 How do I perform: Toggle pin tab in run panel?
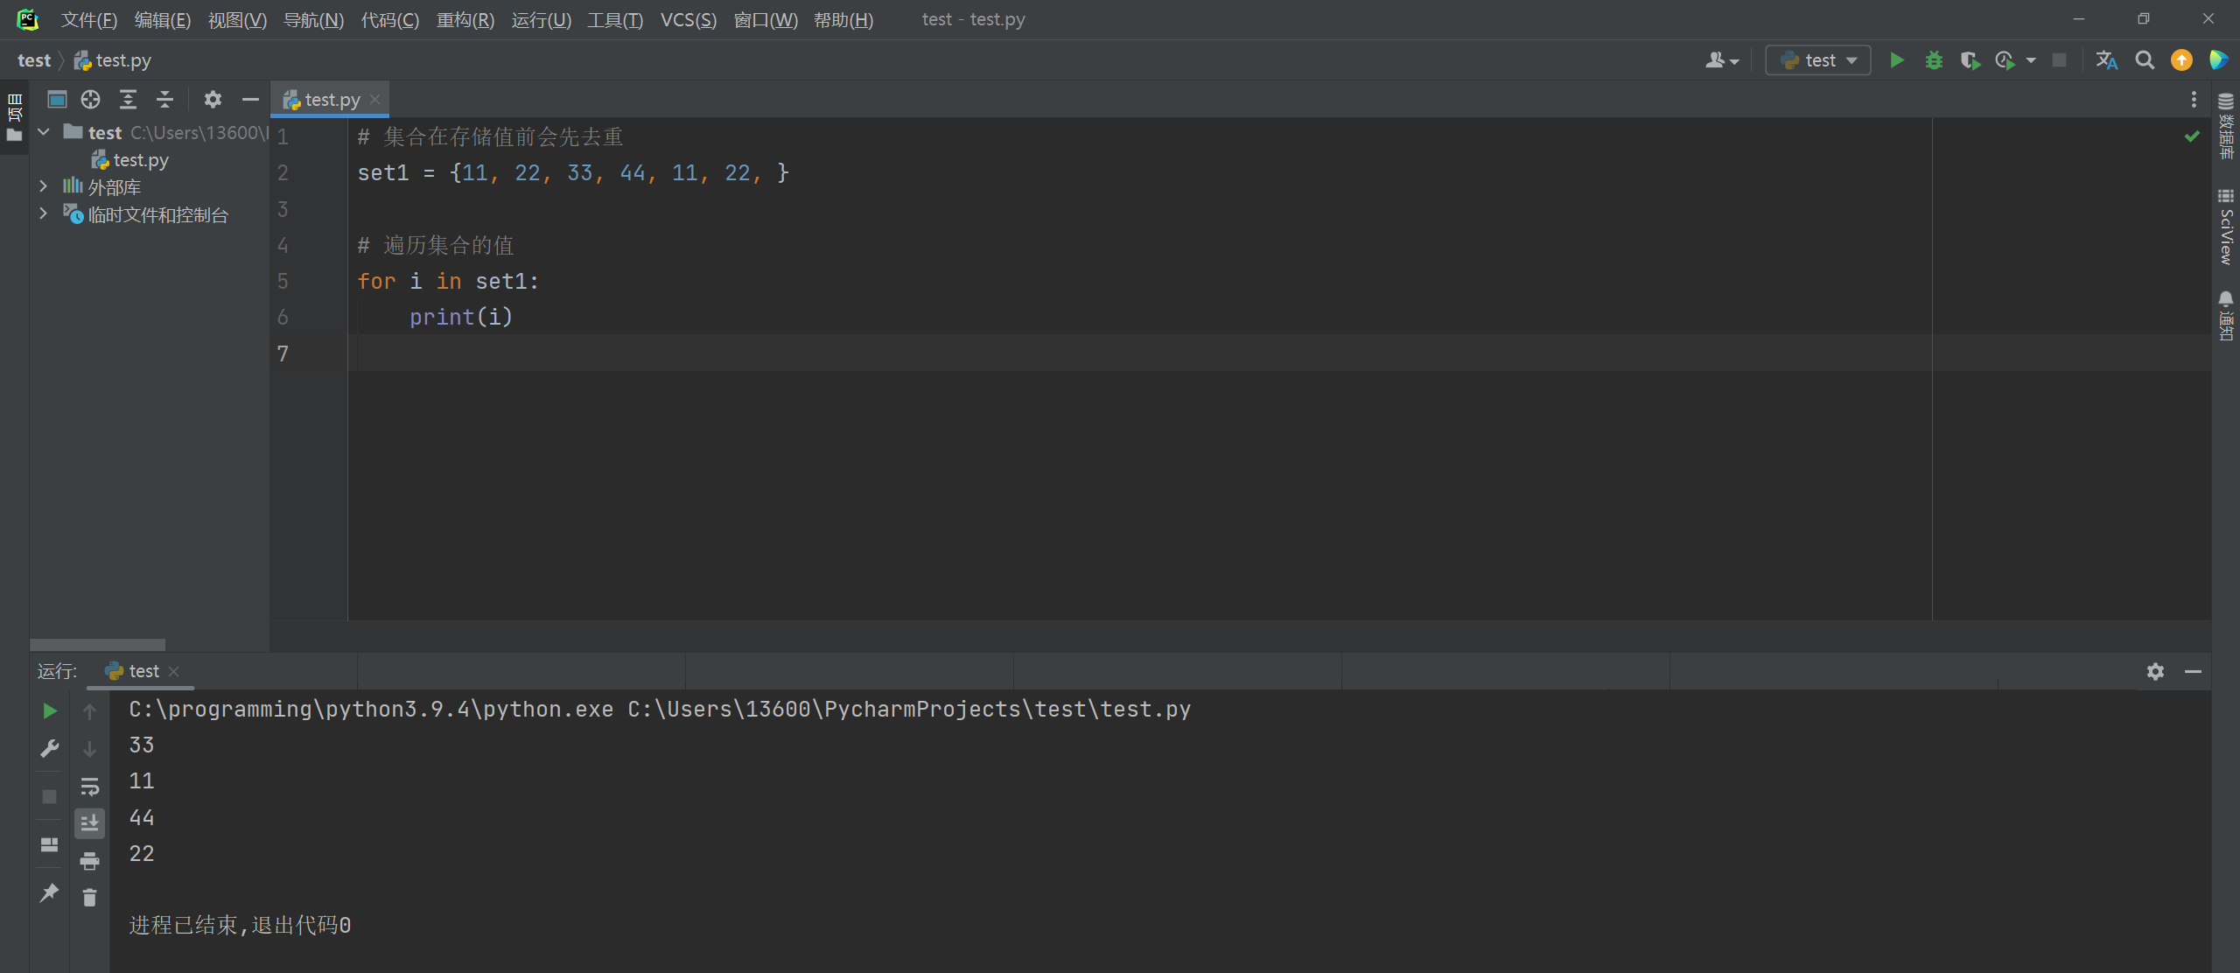click(50, 892)
